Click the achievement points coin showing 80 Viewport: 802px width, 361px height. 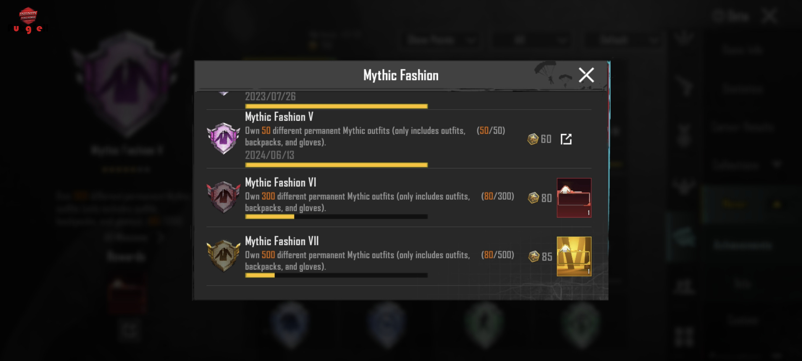coord(533,198)
